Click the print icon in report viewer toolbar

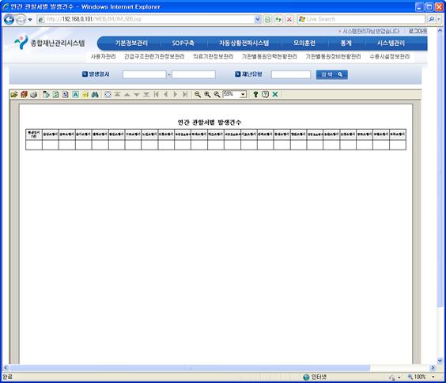tap(34, 94)
